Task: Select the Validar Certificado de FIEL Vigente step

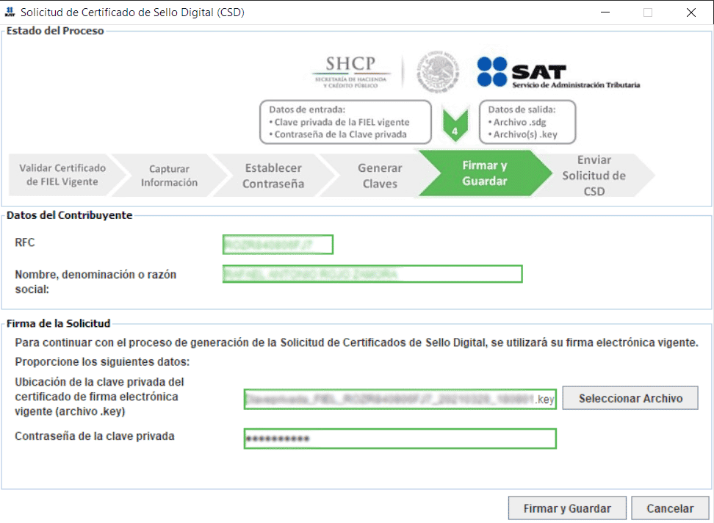Action: [x=62, y=175]
